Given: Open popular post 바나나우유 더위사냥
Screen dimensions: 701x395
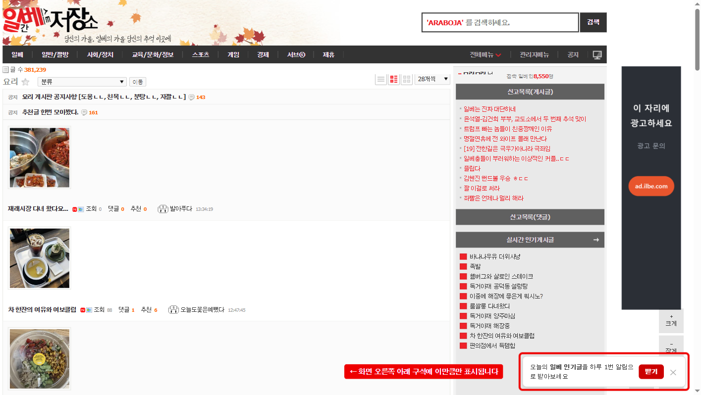Looking at the screenshot, I should [495, 256].
